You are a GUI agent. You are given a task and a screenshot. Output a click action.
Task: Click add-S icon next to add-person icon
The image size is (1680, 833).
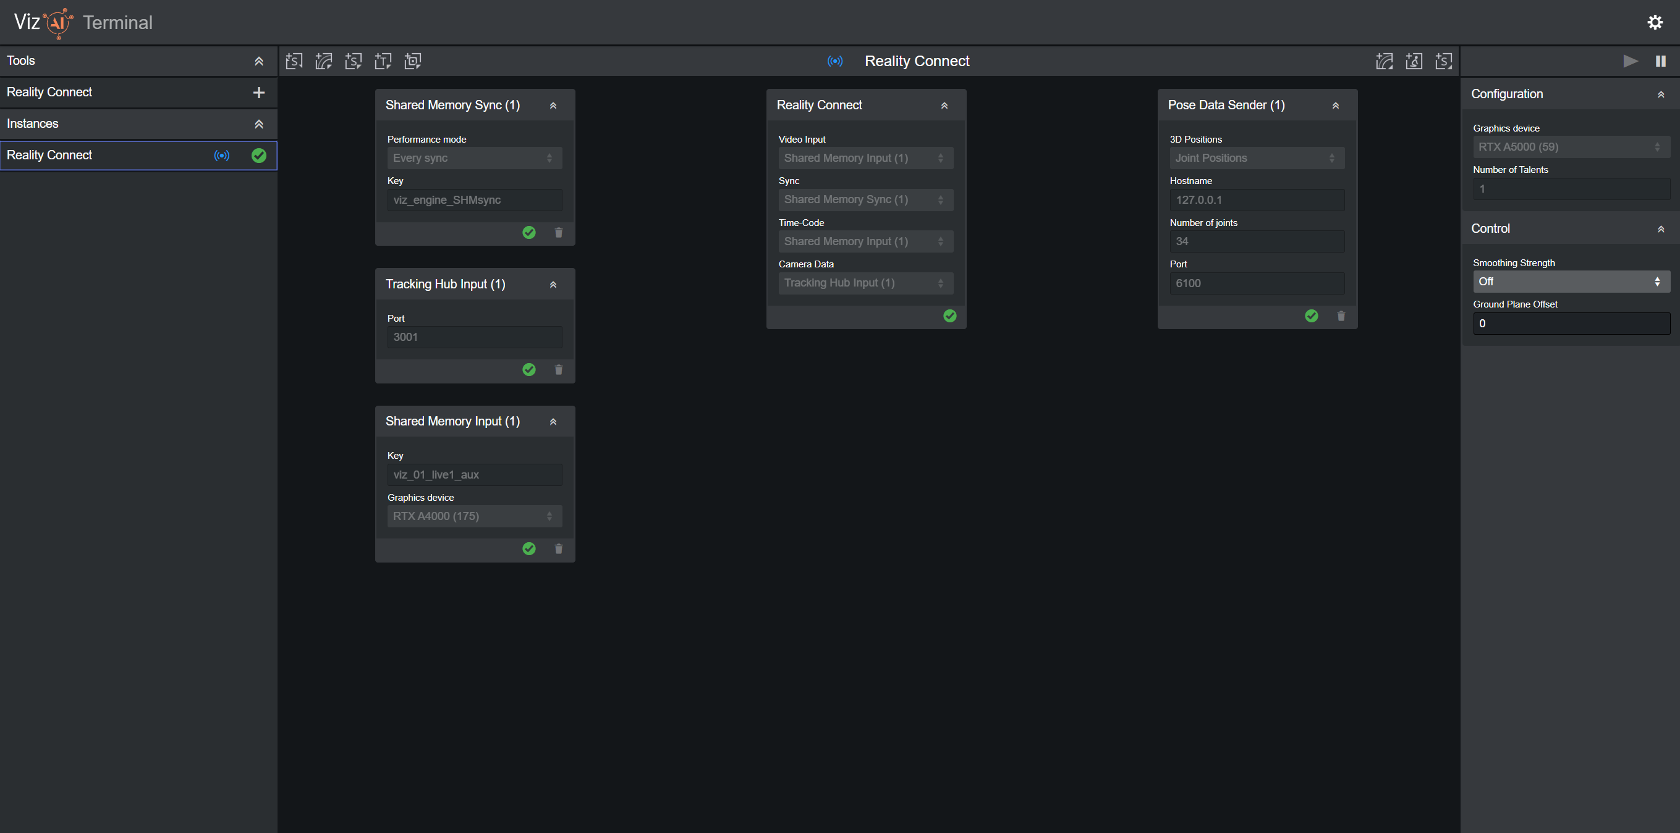click(x=1444, y=61)
